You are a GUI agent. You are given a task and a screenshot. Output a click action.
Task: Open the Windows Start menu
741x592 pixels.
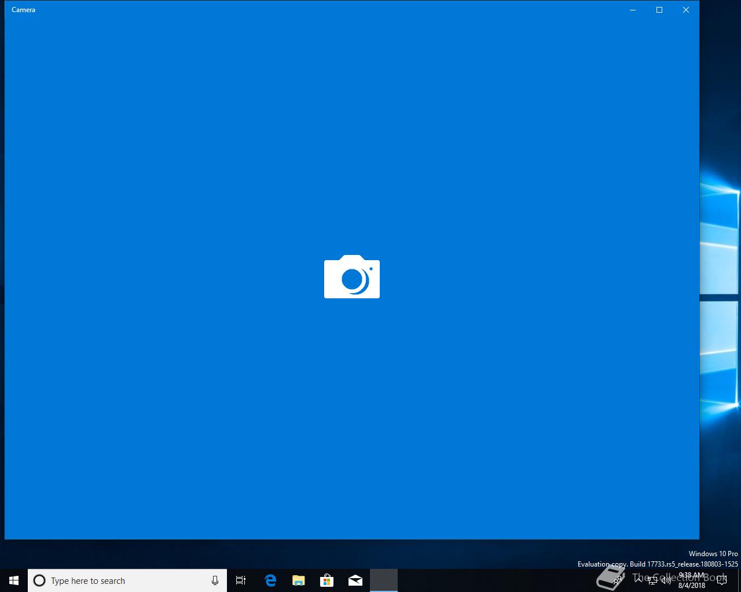pyautogui.click(x=14, y=580)
